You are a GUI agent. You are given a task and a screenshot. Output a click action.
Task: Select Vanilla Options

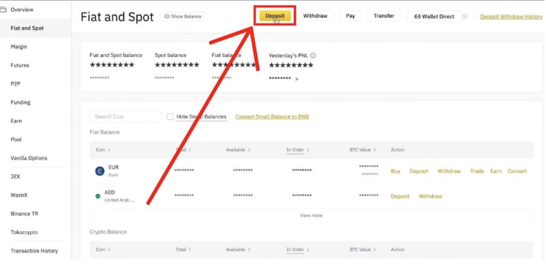click(x=29, y=158)
